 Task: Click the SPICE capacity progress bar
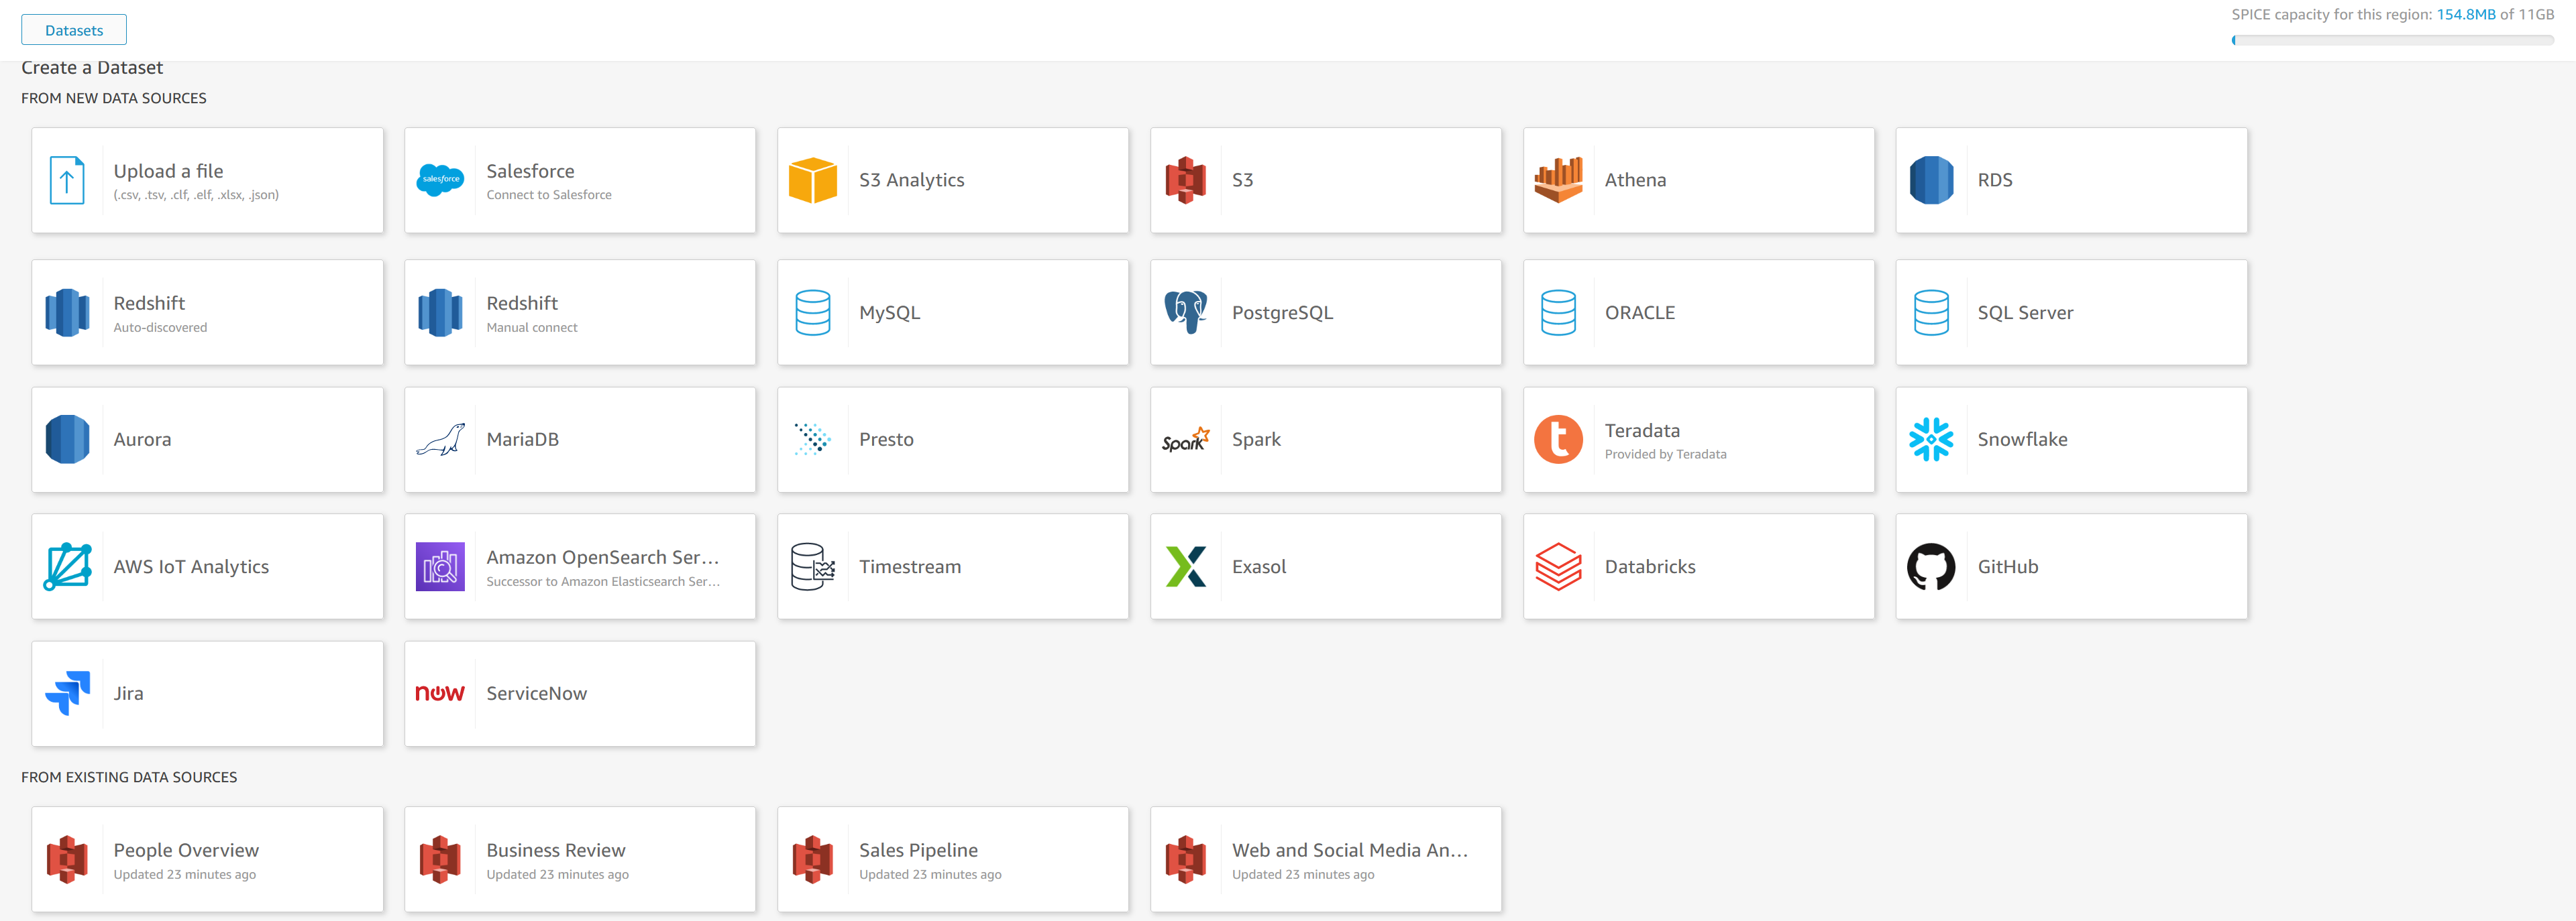[x=2392, y=40]
